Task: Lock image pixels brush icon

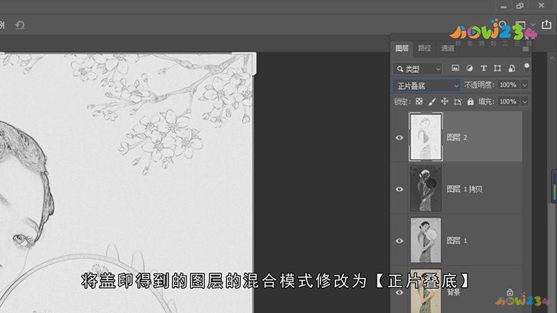Action: (432, 102)
